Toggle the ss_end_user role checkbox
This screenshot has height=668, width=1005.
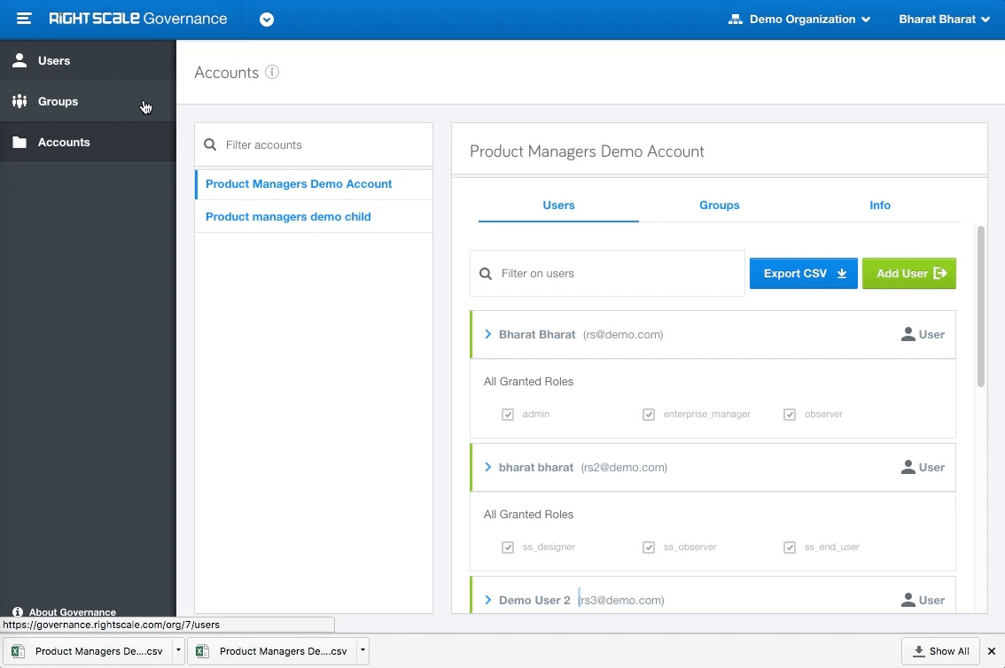(x=790, y=547)
